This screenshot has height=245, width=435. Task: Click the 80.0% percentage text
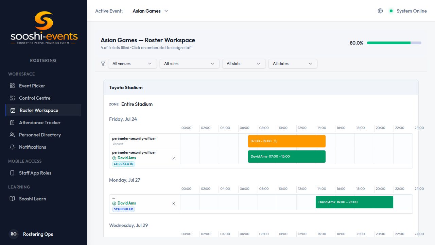point(356,43)
